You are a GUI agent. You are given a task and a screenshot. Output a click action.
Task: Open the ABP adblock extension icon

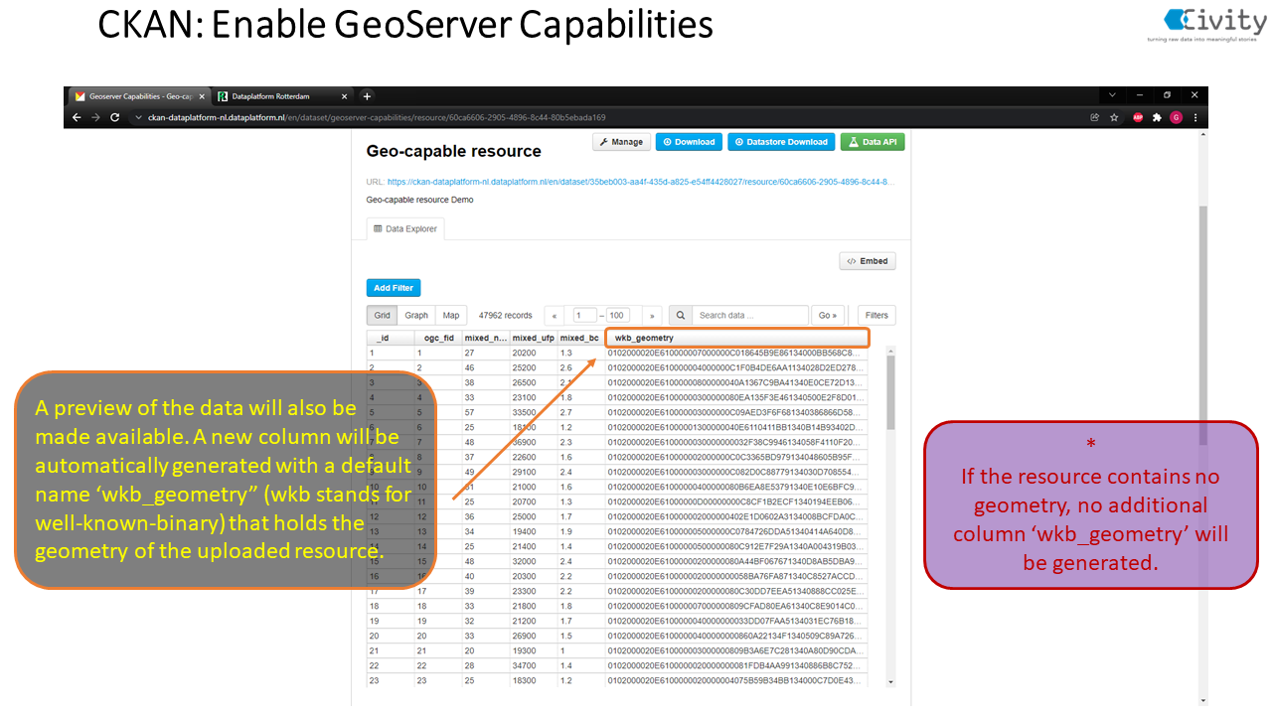pyautogui.click(x=1138, y=117)
